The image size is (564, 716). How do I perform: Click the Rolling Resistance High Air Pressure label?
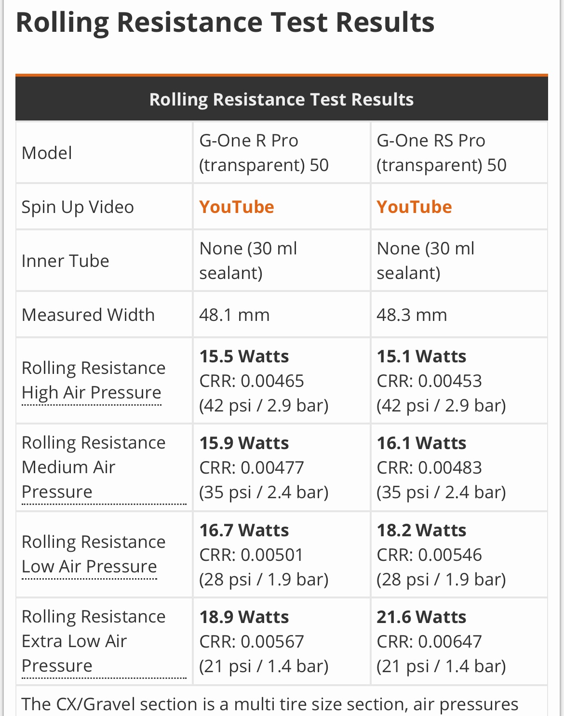tap(93, 380)
